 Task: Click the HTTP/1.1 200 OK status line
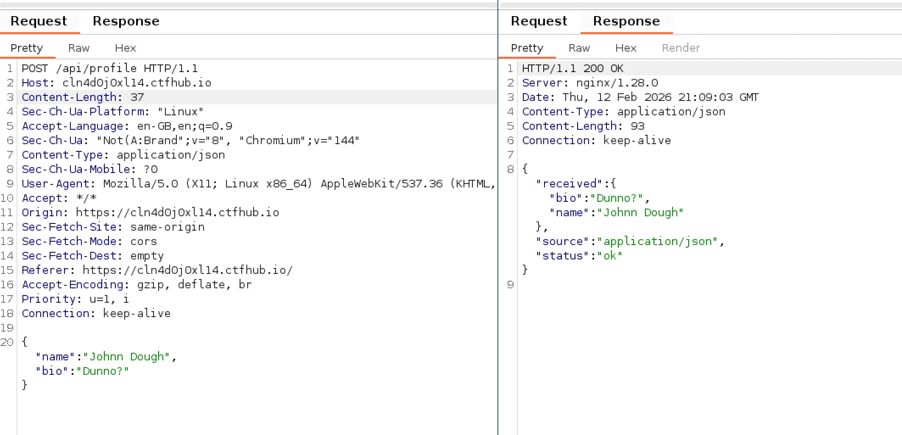click(572, 68)
